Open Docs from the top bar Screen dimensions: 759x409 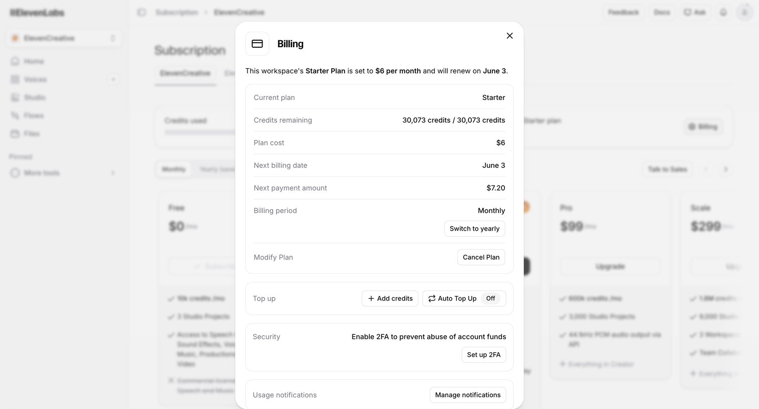(x=662, y=12)
